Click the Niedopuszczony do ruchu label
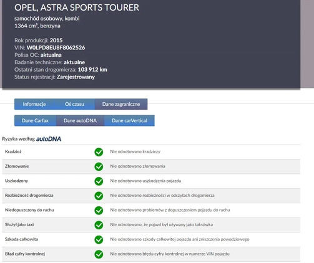This screenshot has width=314, height=263. (x=29, y=210)
